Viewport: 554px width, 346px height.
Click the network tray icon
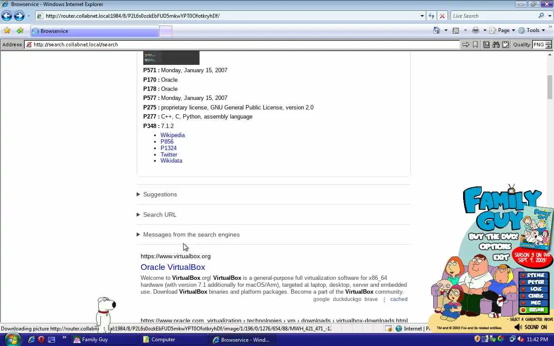pos(513,339)
